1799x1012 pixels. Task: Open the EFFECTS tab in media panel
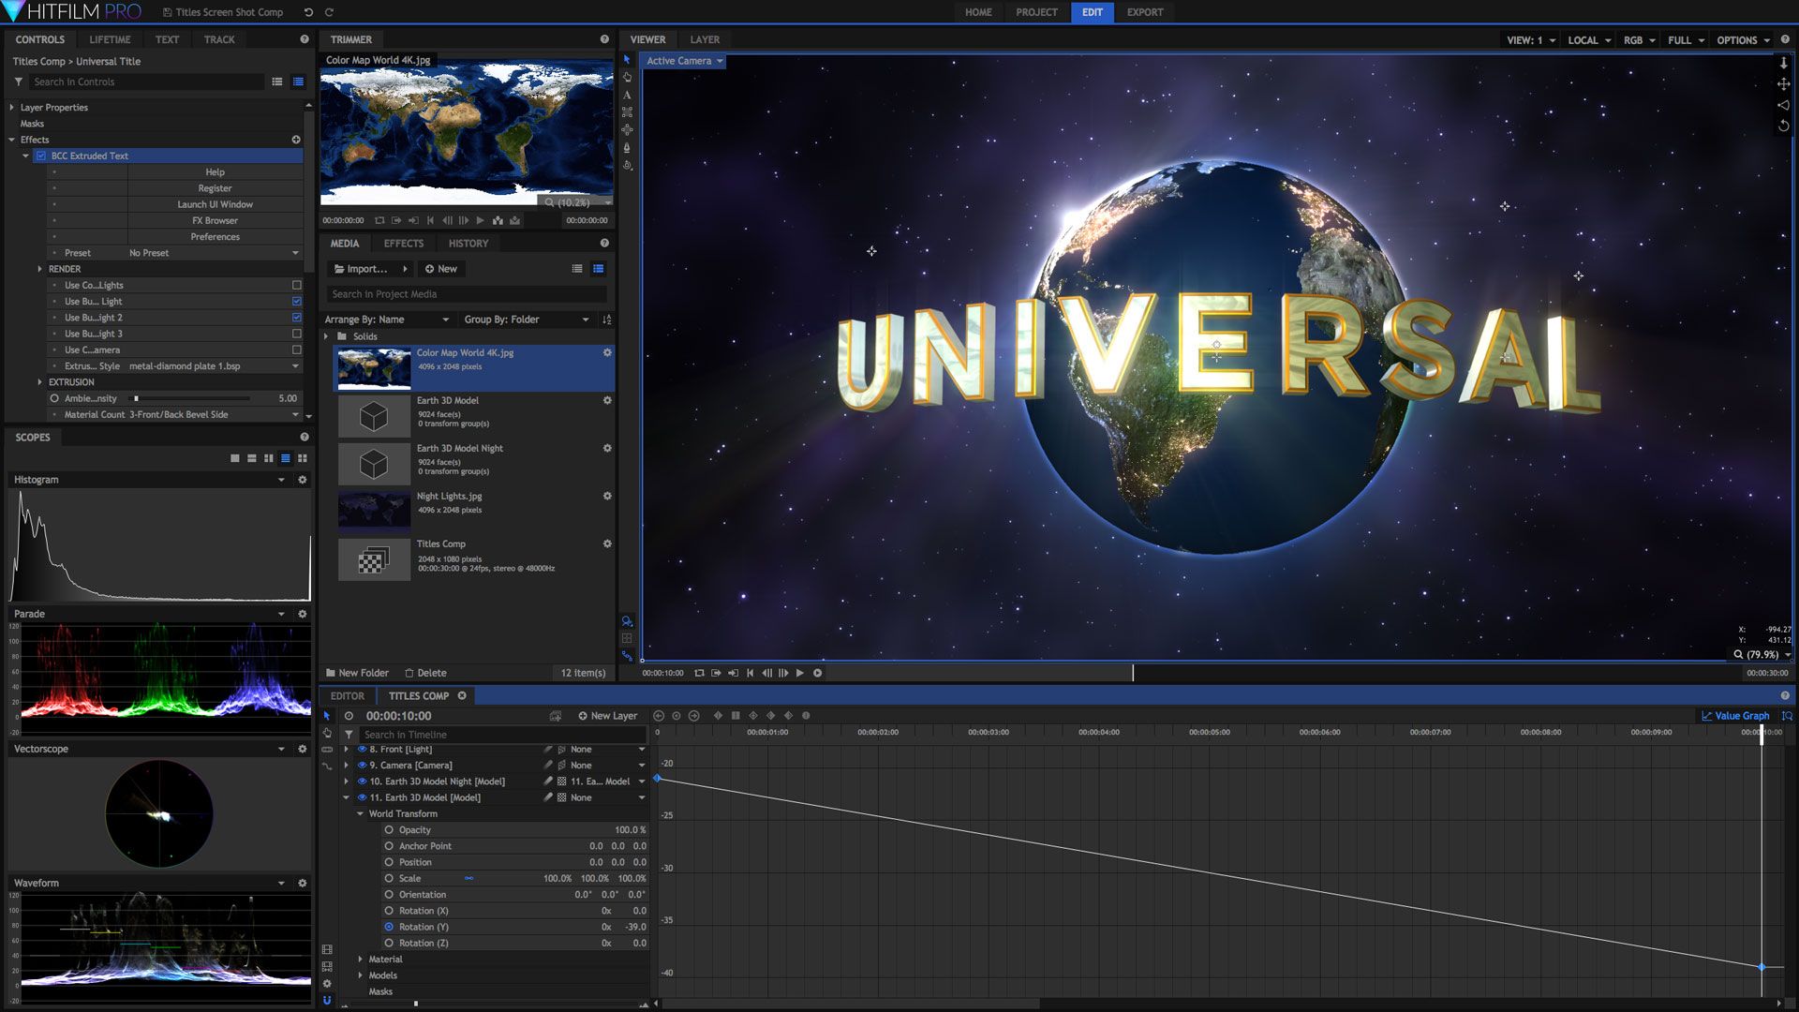point(403,244)
